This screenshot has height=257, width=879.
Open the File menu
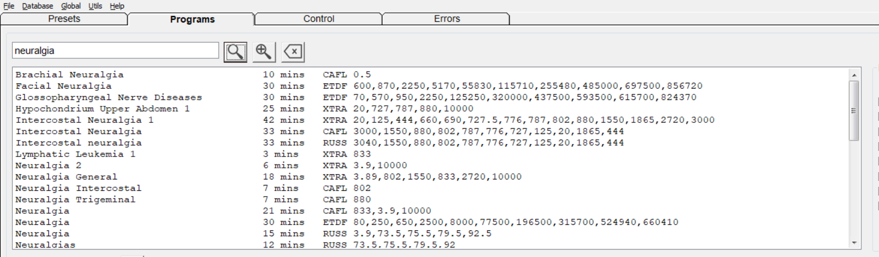pos(9,6)
